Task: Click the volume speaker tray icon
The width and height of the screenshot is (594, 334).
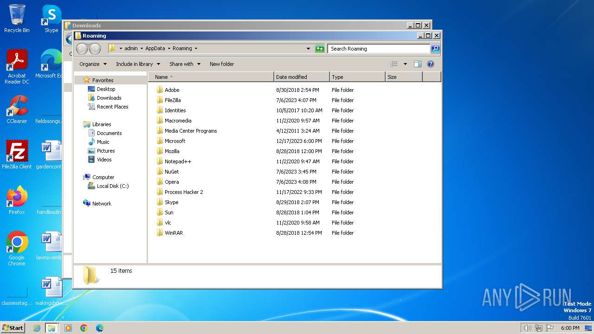Action: [527, 328]
